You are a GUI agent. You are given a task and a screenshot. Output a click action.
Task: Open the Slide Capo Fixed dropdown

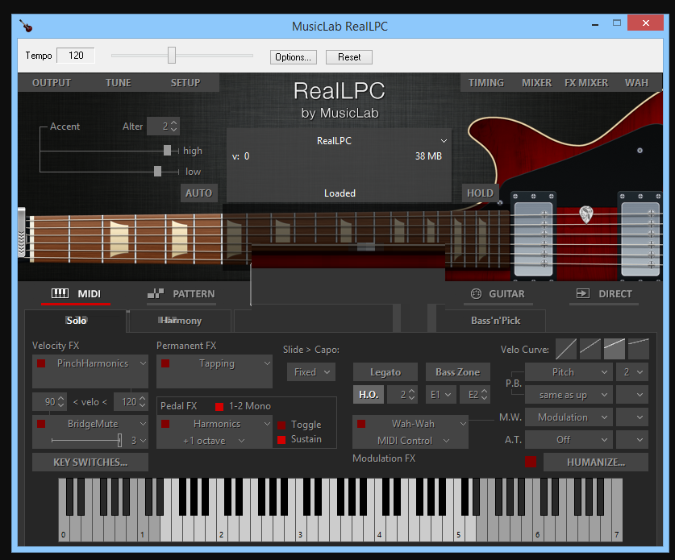[x=311, y=372]
